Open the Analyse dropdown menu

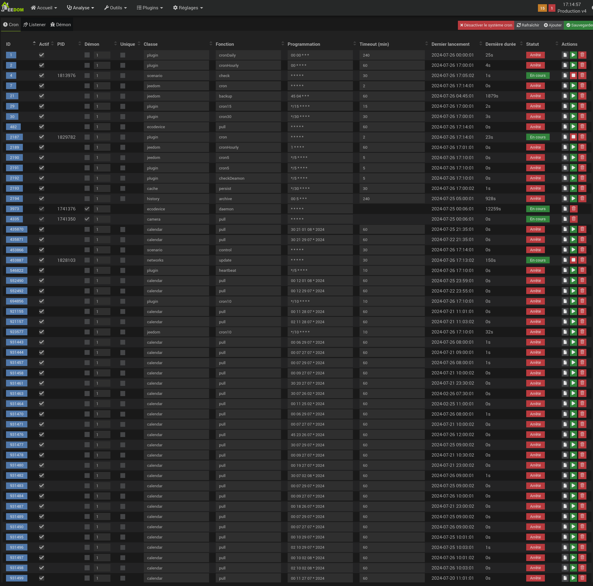pyautogui.click(x=80, y=8)
